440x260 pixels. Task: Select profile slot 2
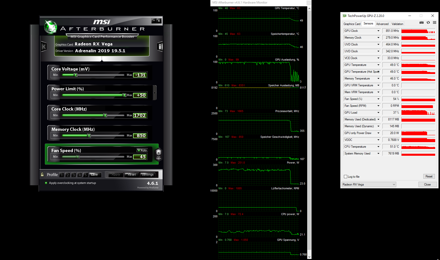[68, 175]
